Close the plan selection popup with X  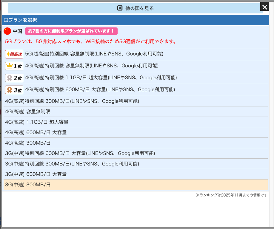coord(264,7)
